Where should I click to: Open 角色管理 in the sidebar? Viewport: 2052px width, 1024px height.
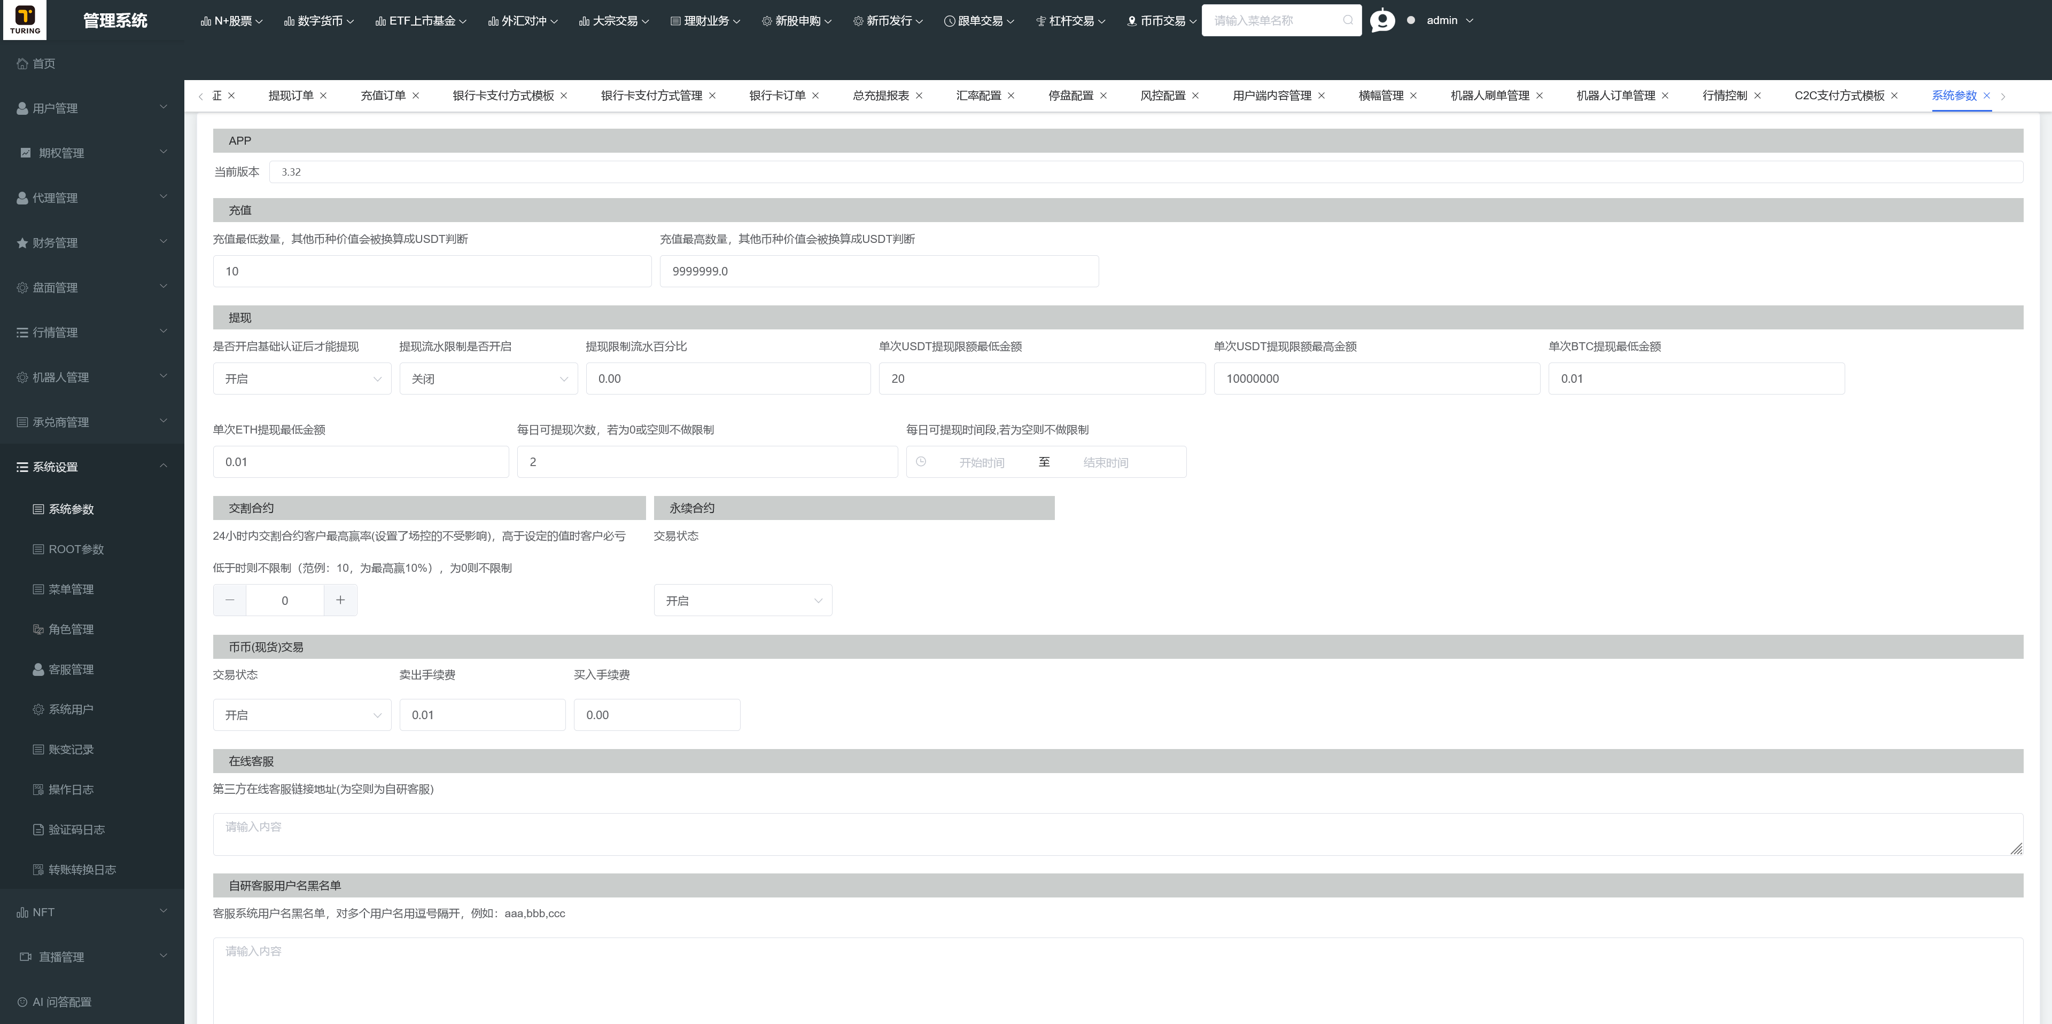[91, 629]
